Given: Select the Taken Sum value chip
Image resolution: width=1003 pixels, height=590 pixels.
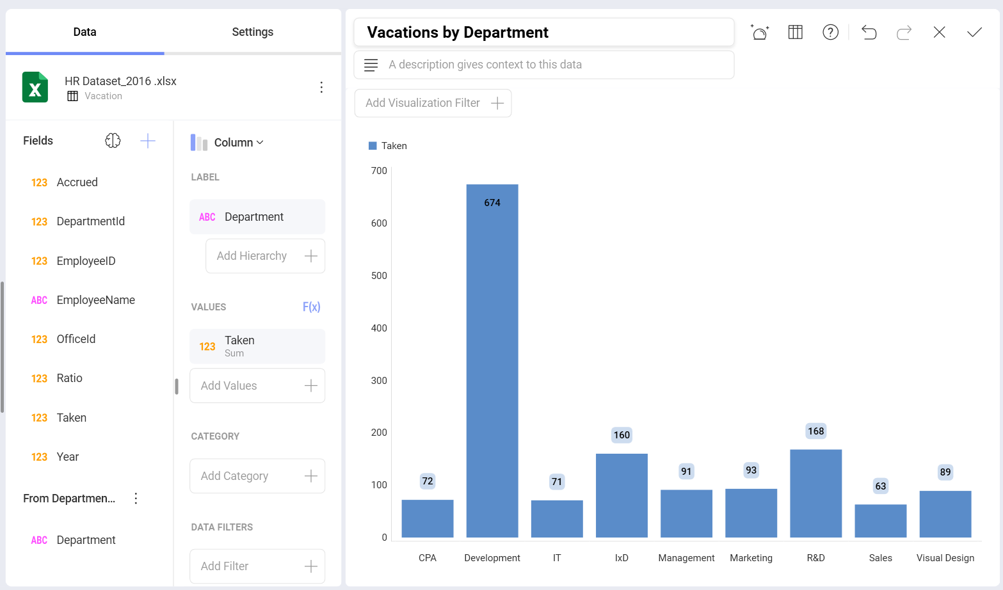Looking at the screenshot, I should click(x=257, y=346).
